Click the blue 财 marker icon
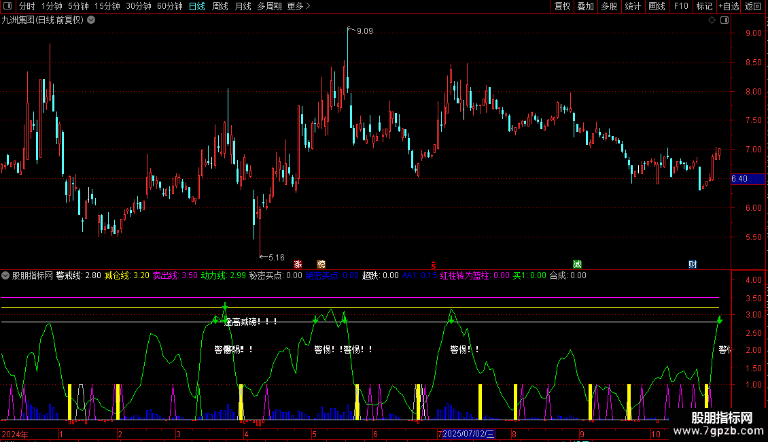 693,264
